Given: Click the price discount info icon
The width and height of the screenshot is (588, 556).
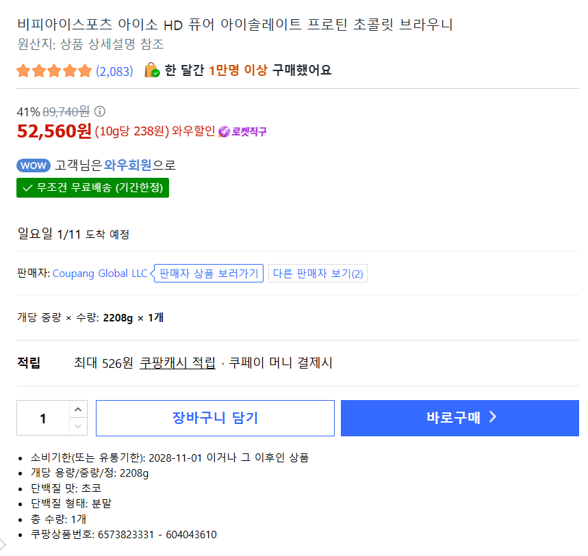Looking at the screenshot, I should (101, 111).
